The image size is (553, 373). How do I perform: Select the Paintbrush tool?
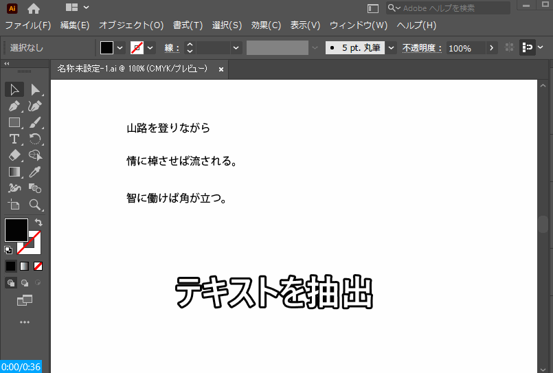click(35, 122)
